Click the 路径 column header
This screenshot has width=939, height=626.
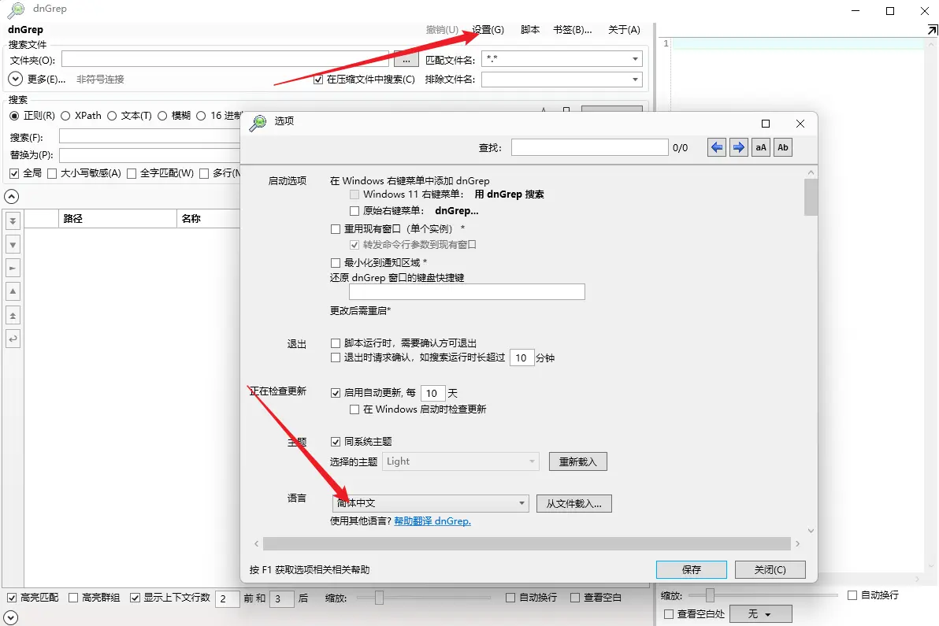pos(118,218)
